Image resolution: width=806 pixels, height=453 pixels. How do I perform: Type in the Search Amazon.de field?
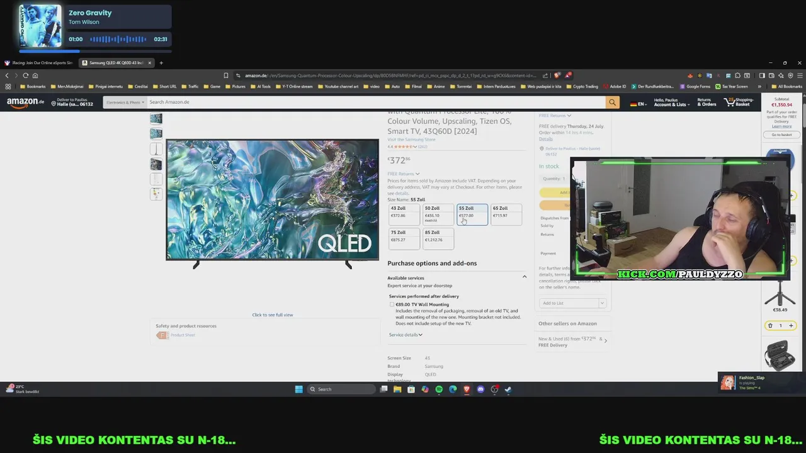[x=375, y=102]
